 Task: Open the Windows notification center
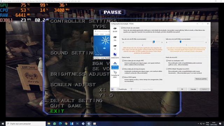click(220, 124)
